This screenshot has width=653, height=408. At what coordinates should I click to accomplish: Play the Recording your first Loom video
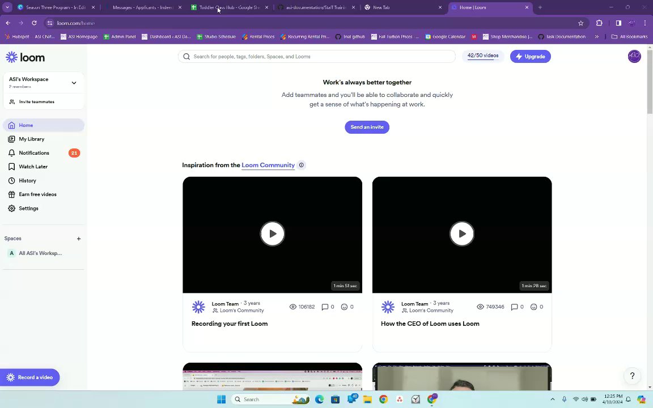click(272, 233)
